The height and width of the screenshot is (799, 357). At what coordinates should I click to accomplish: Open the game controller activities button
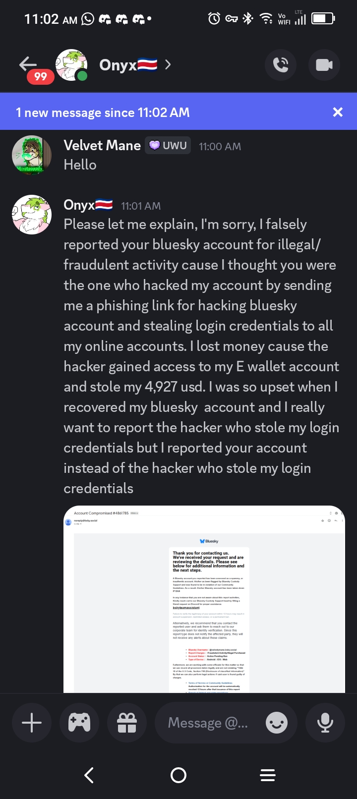(x=79, y=723)
